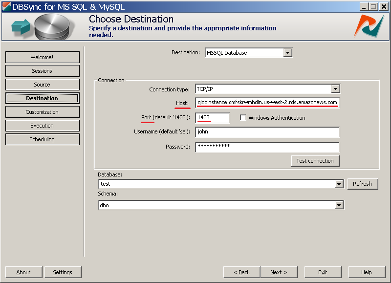This screenshot has width=391, height=283.
Task: Open the Scheduling step
Action: [x=42, y=139]
